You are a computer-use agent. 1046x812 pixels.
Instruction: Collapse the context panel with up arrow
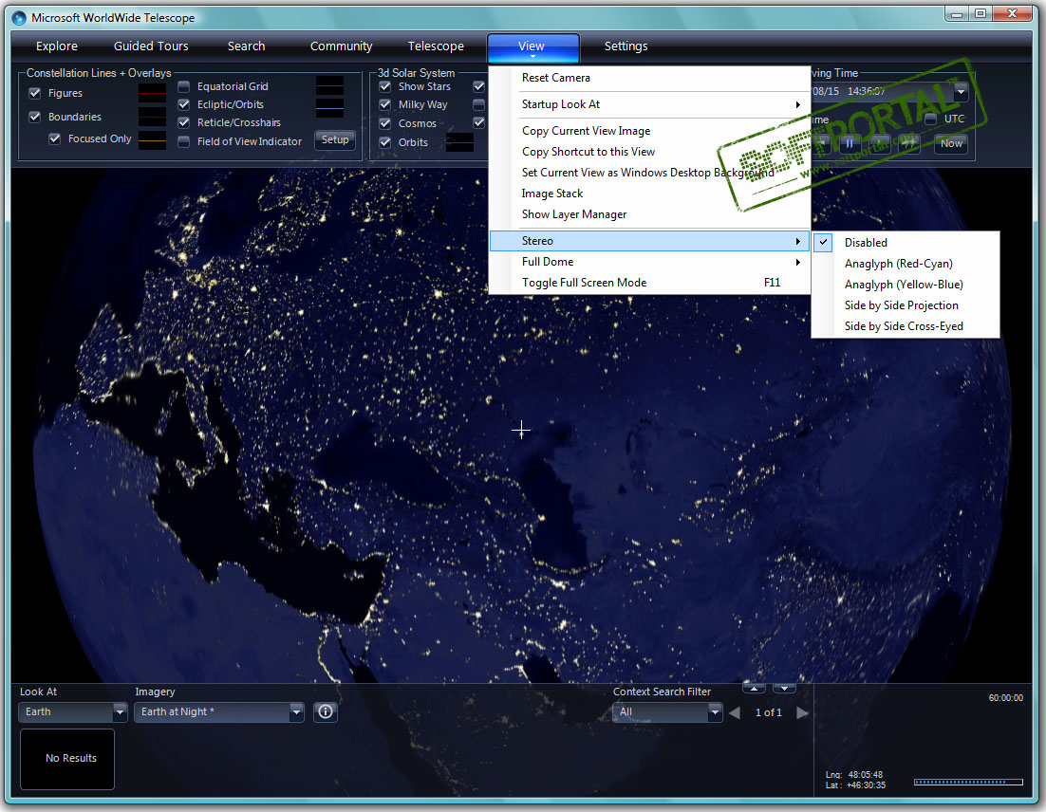pos(754,689)
